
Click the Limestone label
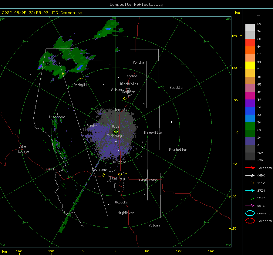click(57, 117)
